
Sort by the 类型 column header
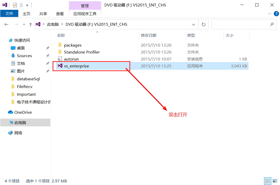[x=191, y=36]
